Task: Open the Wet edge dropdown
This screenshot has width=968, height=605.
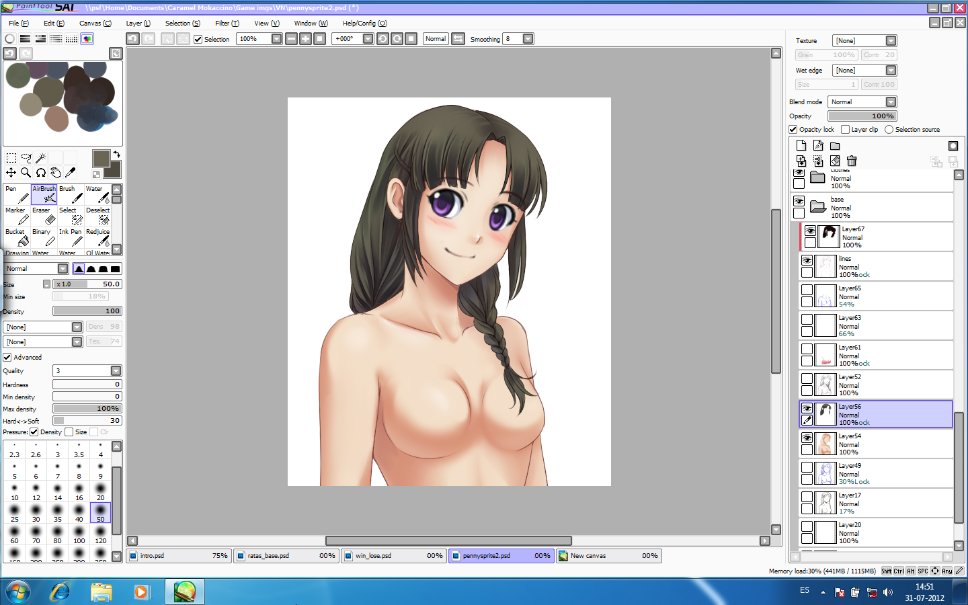Action: (x=891, y=71)
